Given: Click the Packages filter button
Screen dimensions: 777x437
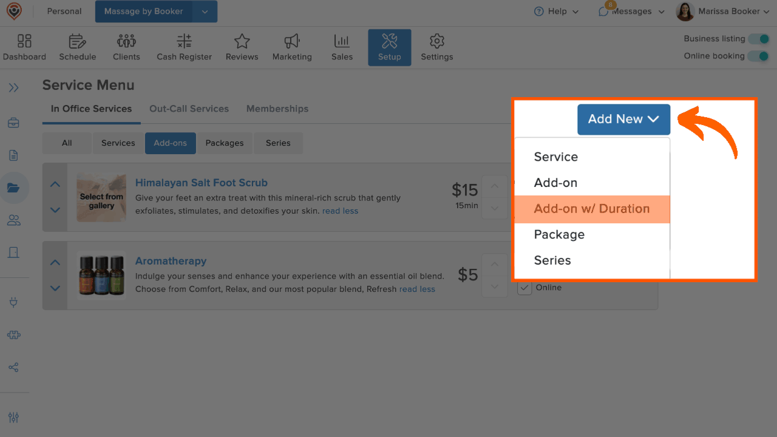Looking at the screenshot, I should tap(225, 143).
